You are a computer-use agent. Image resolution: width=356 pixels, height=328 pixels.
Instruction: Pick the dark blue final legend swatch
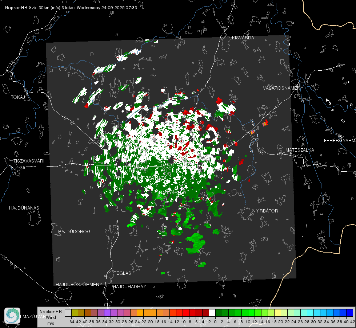point(350,313)
